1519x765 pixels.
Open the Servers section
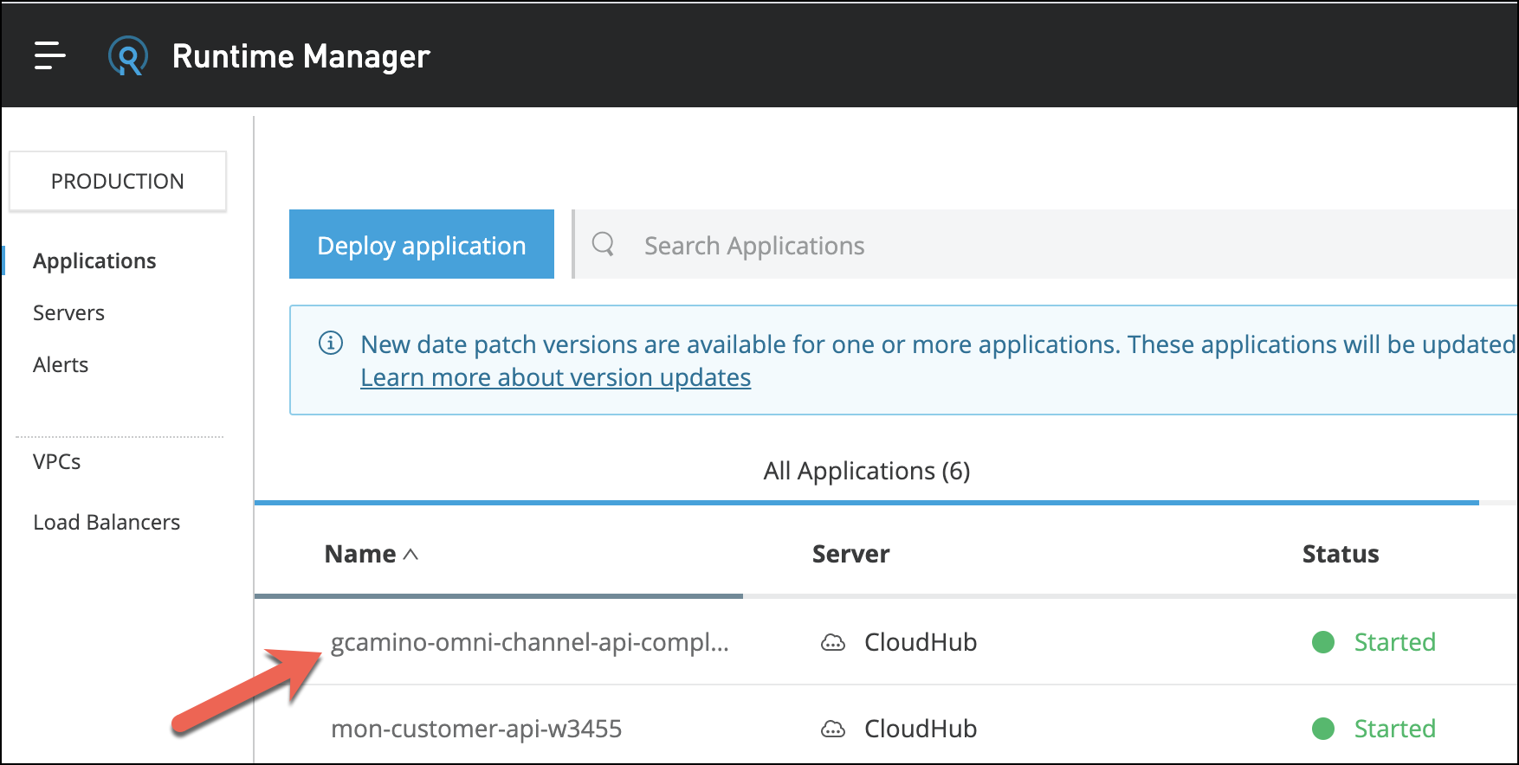(x=68, y=312)
